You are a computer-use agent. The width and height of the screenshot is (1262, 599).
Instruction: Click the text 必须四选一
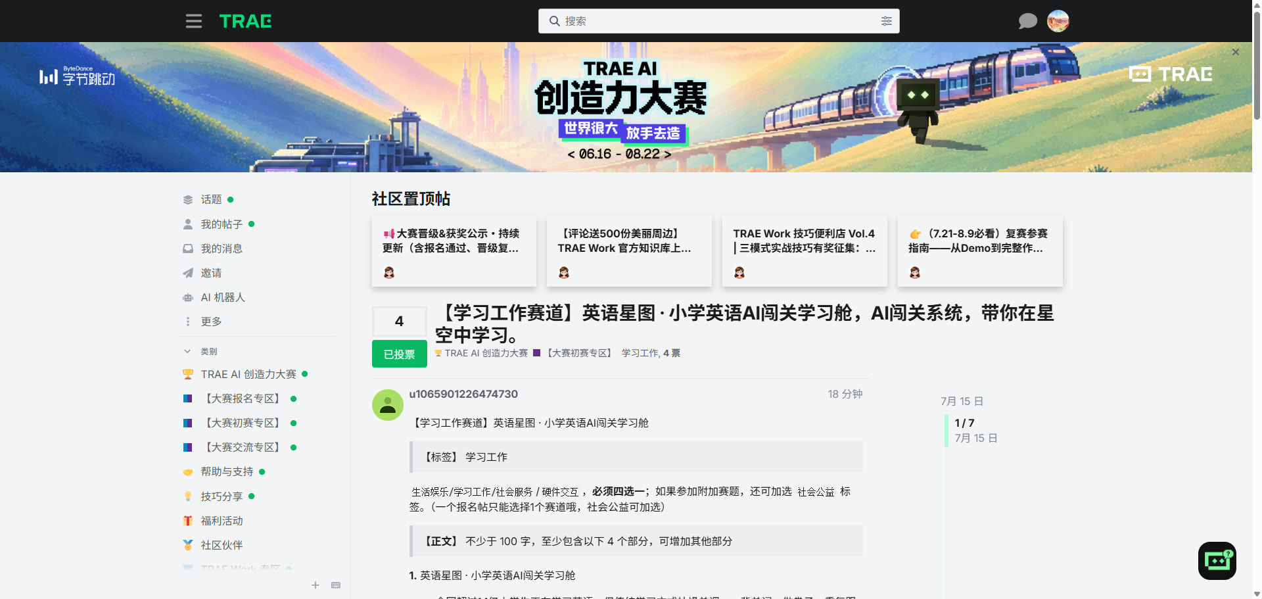619,491
